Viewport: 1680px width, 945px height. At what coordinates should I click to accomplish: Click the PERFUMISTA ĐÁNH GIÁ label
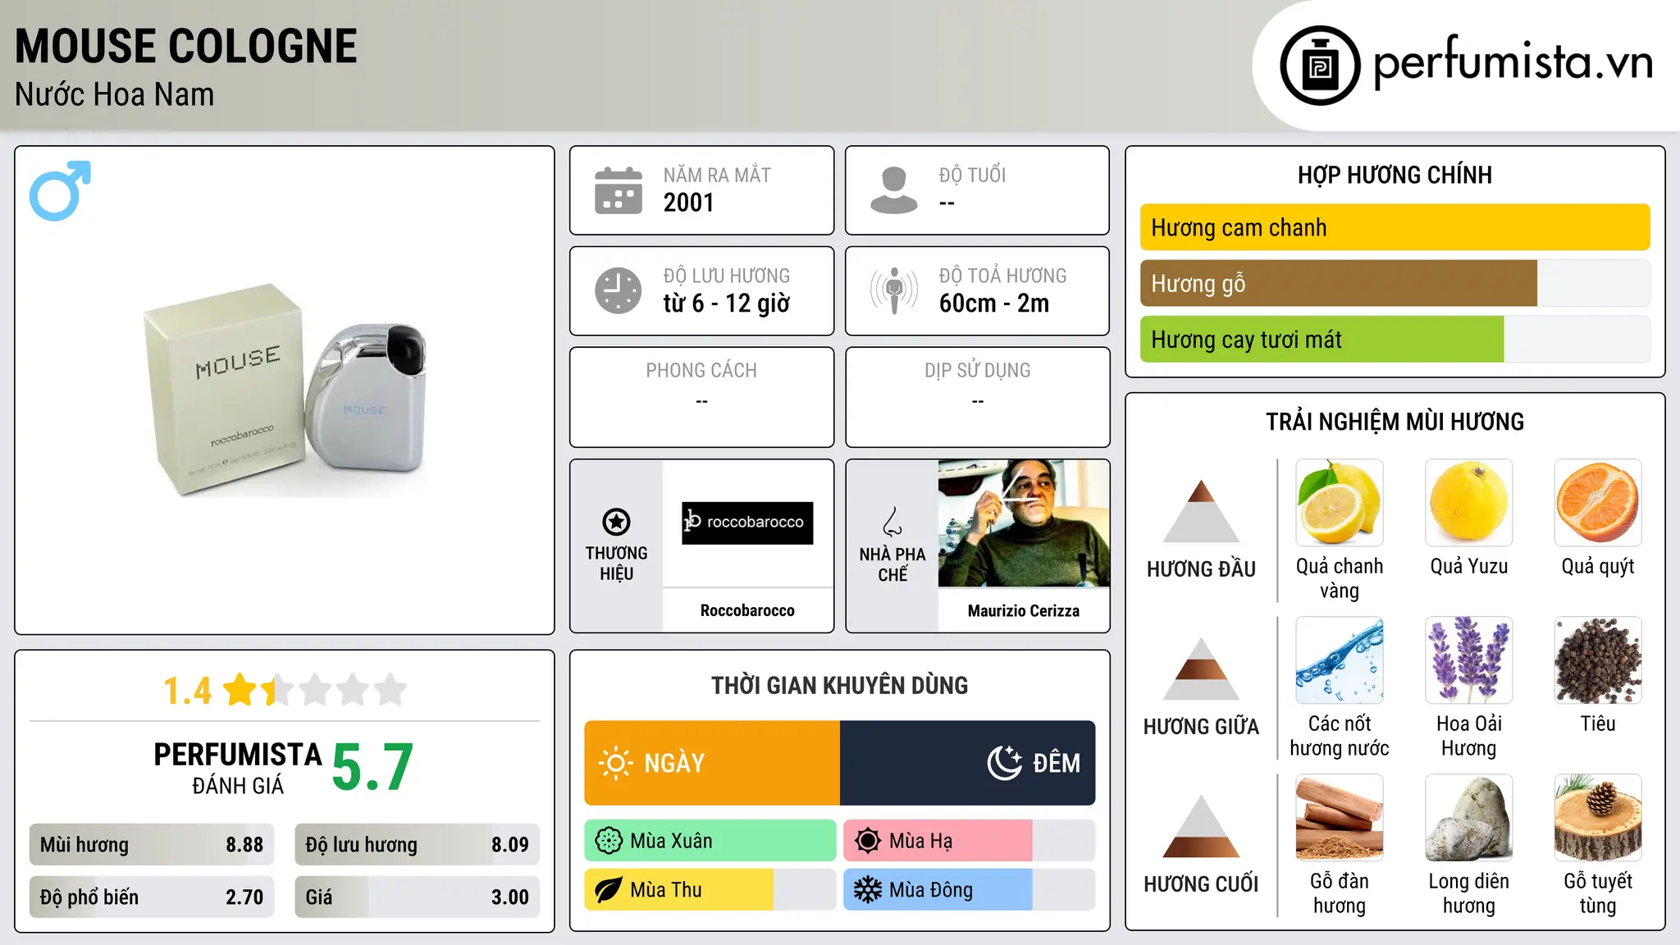pyautogui.click(x=238, y=768)
